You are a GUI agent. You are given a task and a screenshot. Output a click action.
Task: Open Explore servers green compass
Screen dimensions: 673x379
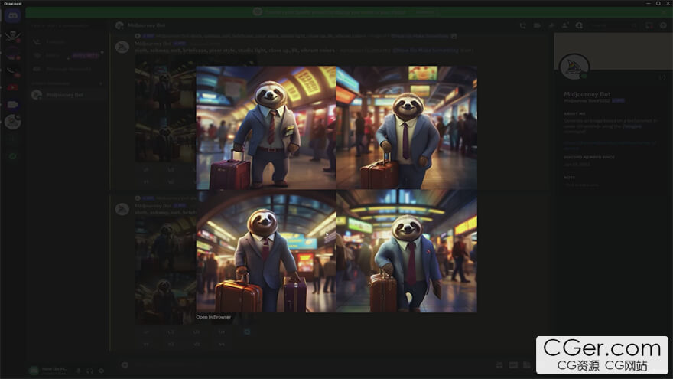point(13,156)
